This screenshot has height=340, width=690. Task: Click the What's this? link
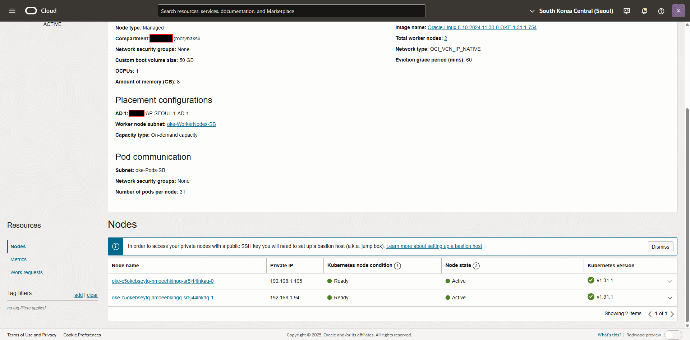[x=609, y=335]
